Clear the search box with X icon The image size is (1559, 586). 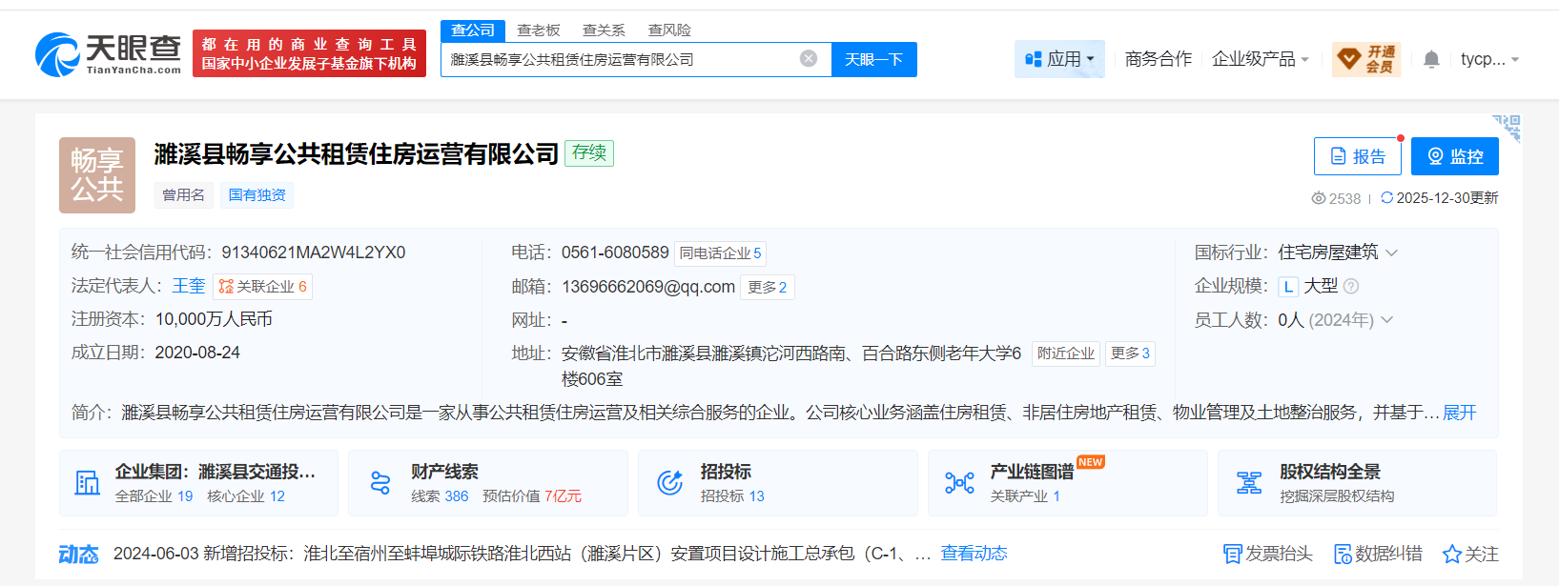pos(809,59)
